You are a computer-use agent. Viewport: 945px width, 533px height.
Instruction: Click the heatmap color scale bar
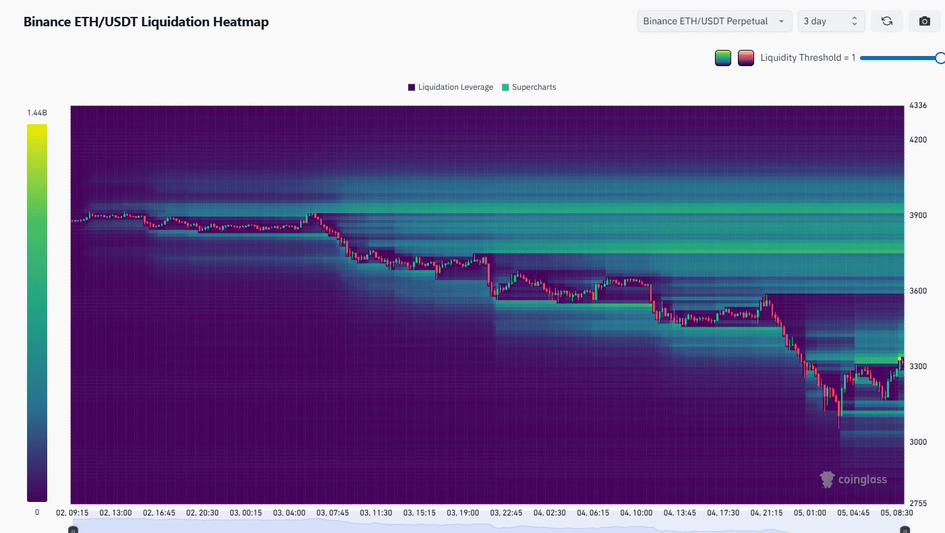coord(37,312)
